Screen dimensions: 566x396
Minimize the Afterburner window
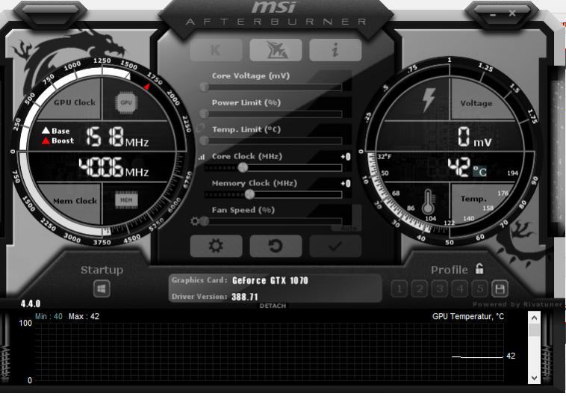pos(493,14)
